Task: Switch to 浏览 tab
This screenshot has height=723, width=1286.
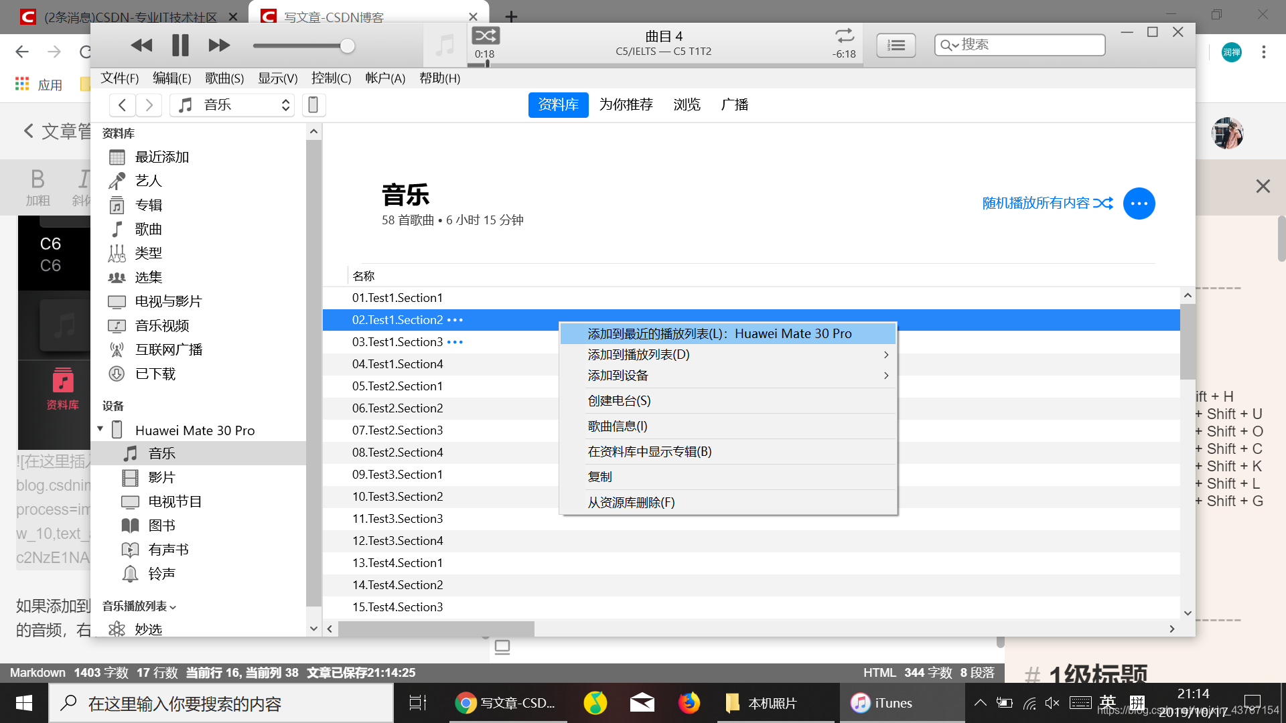Action: click(687, 105)
